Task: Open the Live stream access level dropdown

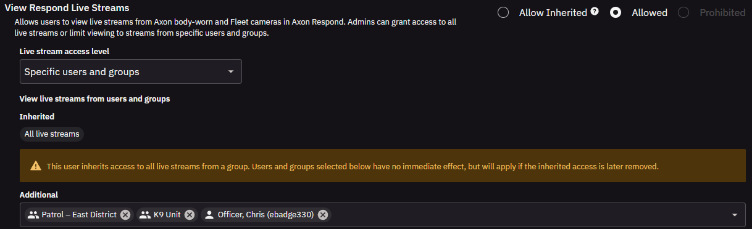Action: 130,71
